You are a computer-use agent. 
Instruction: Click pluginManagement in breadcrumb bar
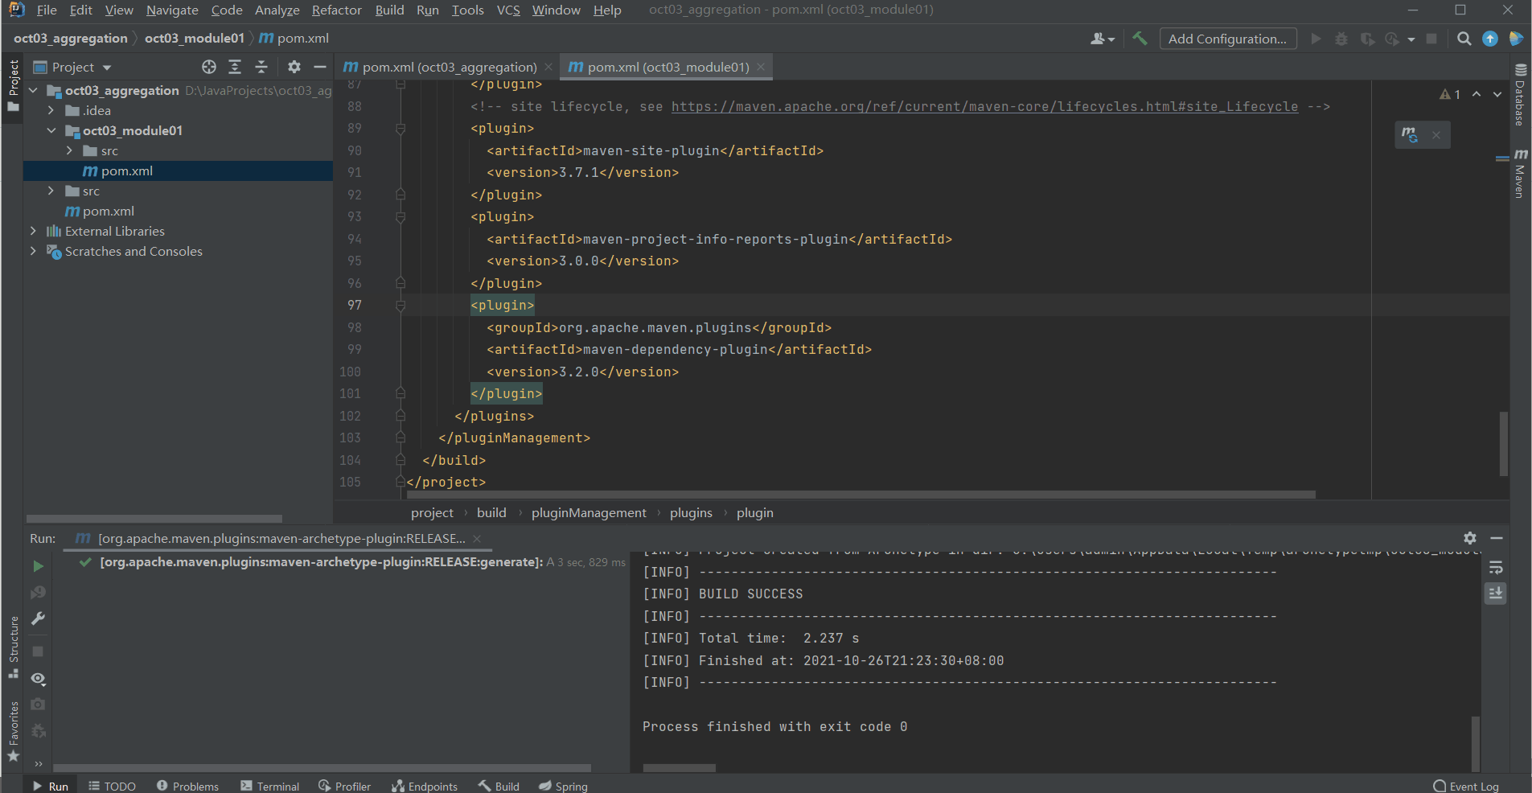click(x=589, y=512)
